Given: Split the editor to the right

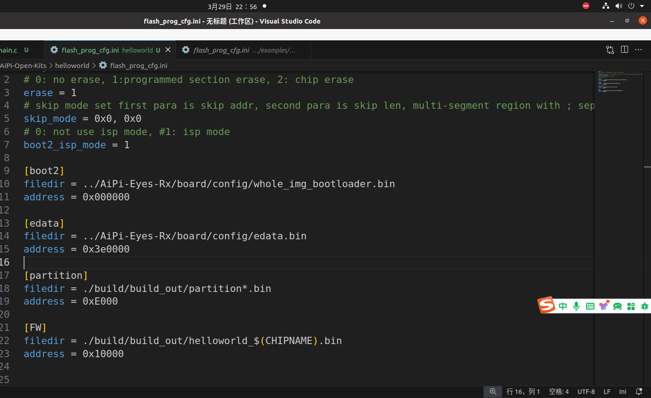Looking at the screenshot, I should click(625, 49).
